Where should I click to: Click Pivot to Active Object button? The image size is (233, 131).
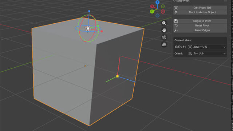click(x=200, y=12)
